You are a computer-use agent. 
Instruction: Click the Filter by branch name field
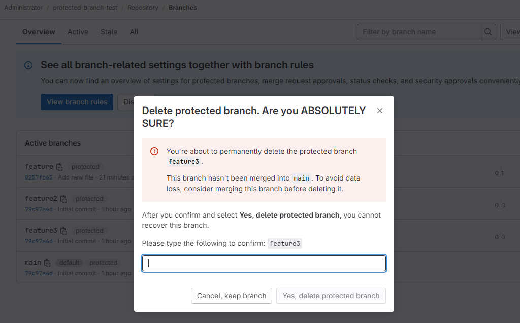[418, 32]
